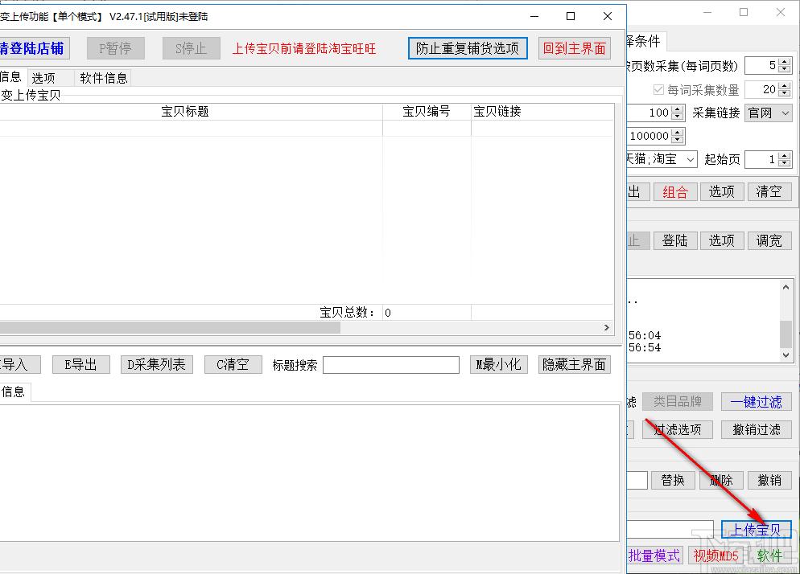Sort by 宝贝标题 column header
Screen dimensions: 800x574
coord(185,112)
